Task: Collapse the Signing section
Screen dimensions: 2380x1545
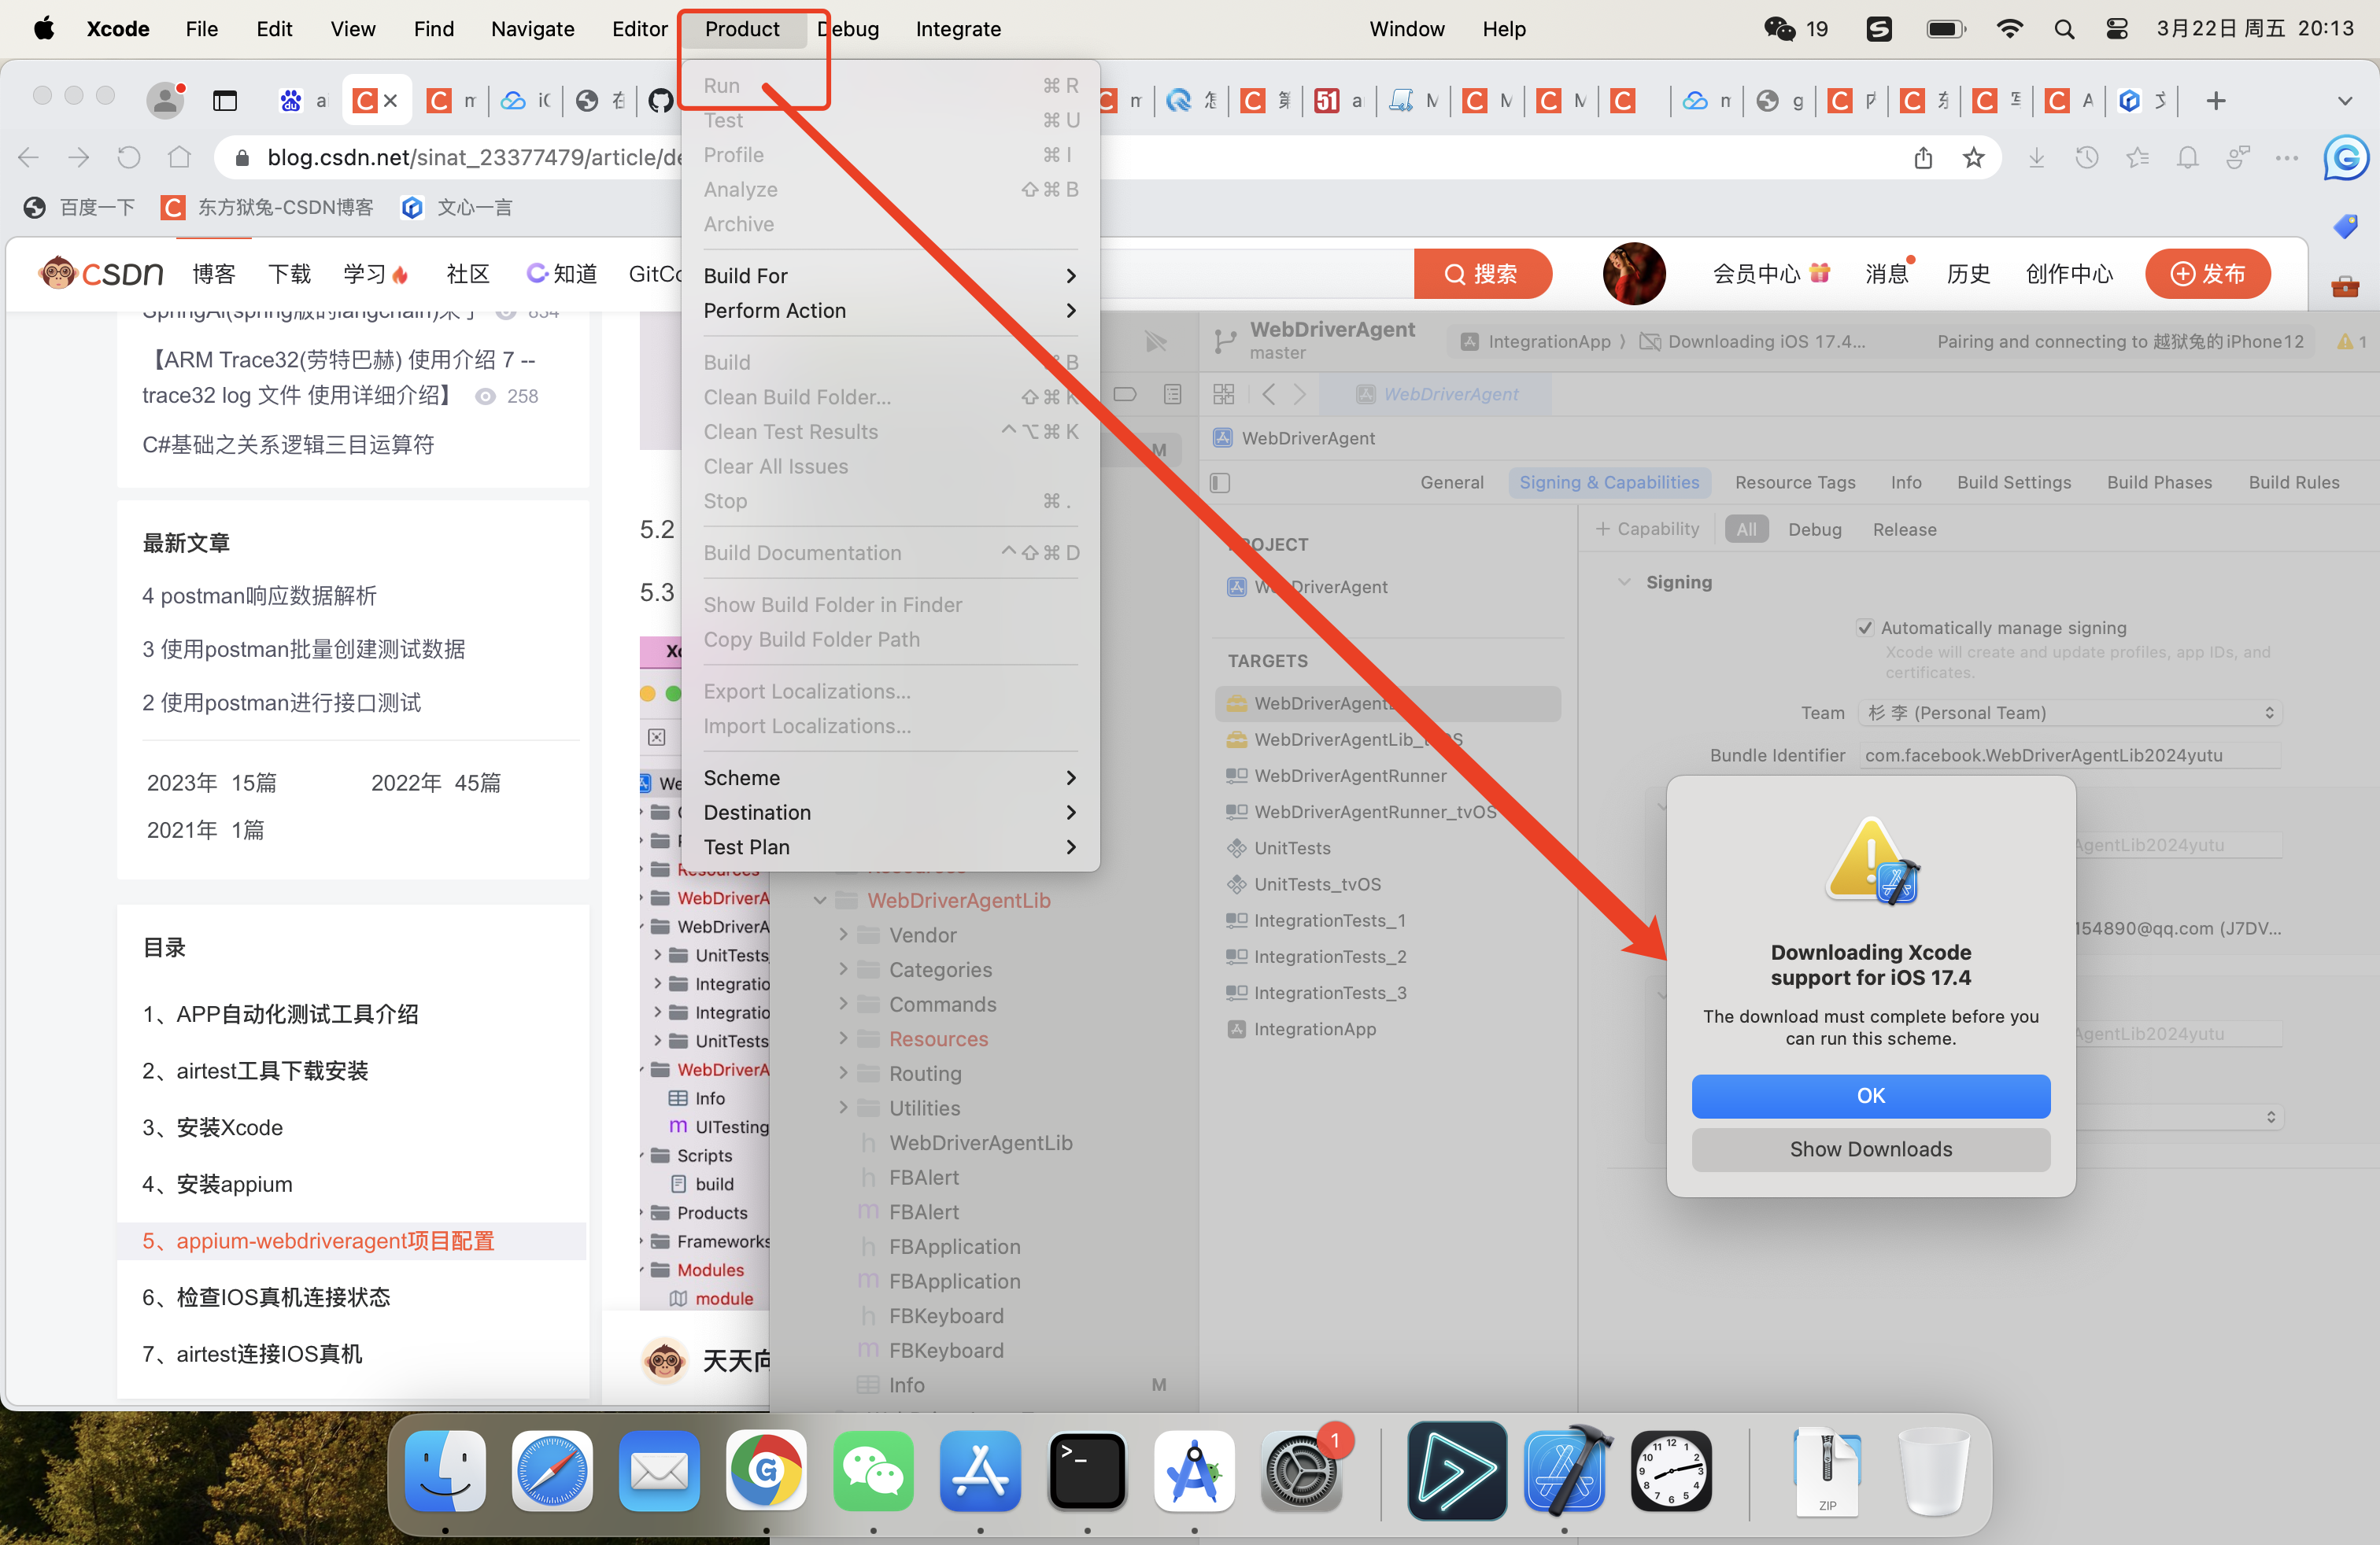Action: click(1623, 583)
